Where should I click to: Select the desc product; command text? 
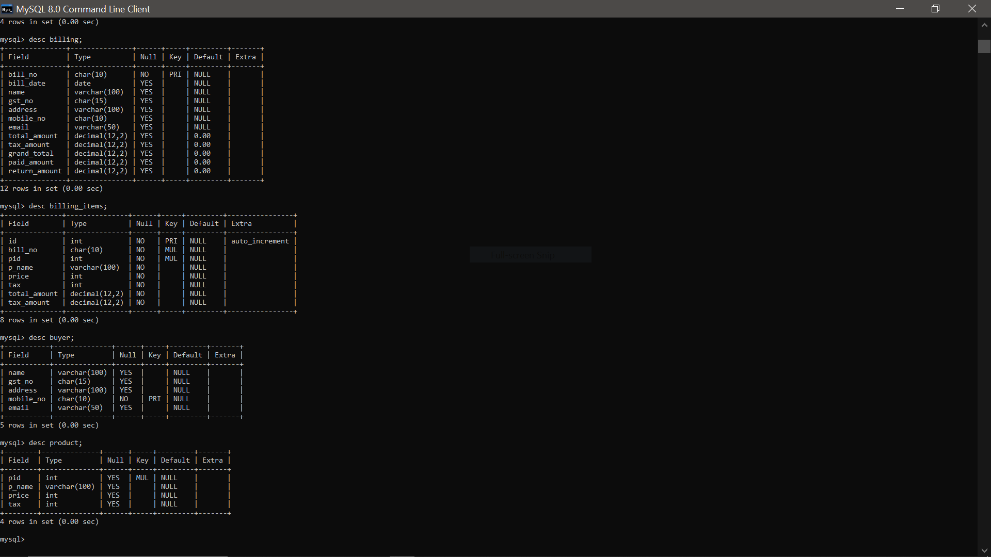pos(55,443)
